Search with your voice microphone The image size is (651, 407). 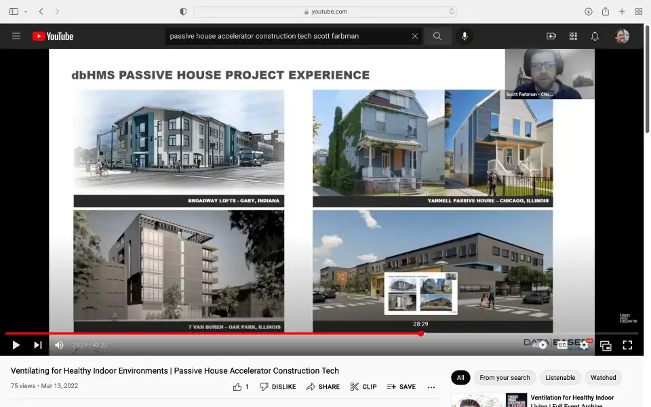click(465, 36)
